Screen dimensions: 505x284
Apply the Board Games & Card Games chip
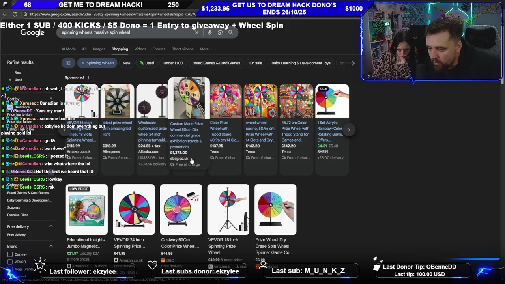click(x=216, y=63)
